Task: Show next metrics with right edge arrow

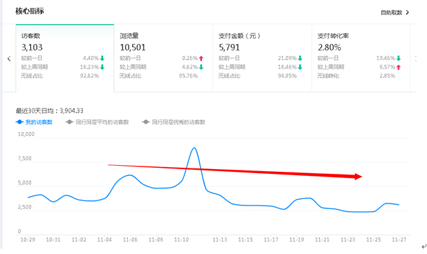Action: click(416, 59)
